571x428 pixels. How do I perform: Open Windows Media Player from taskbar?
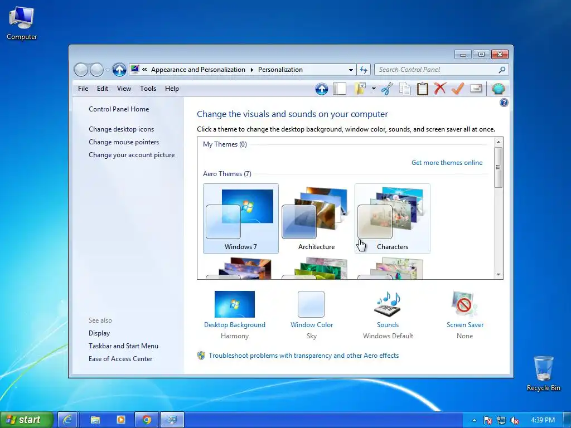coord(121,420)
